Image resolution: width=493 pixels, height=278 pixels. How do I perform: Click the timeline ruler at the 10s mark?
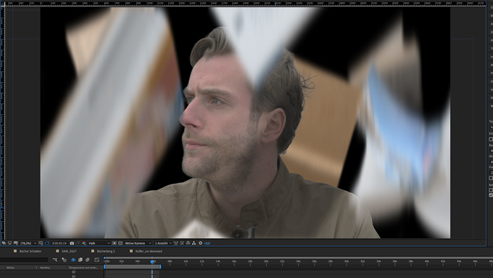click(x=186, y=261)
